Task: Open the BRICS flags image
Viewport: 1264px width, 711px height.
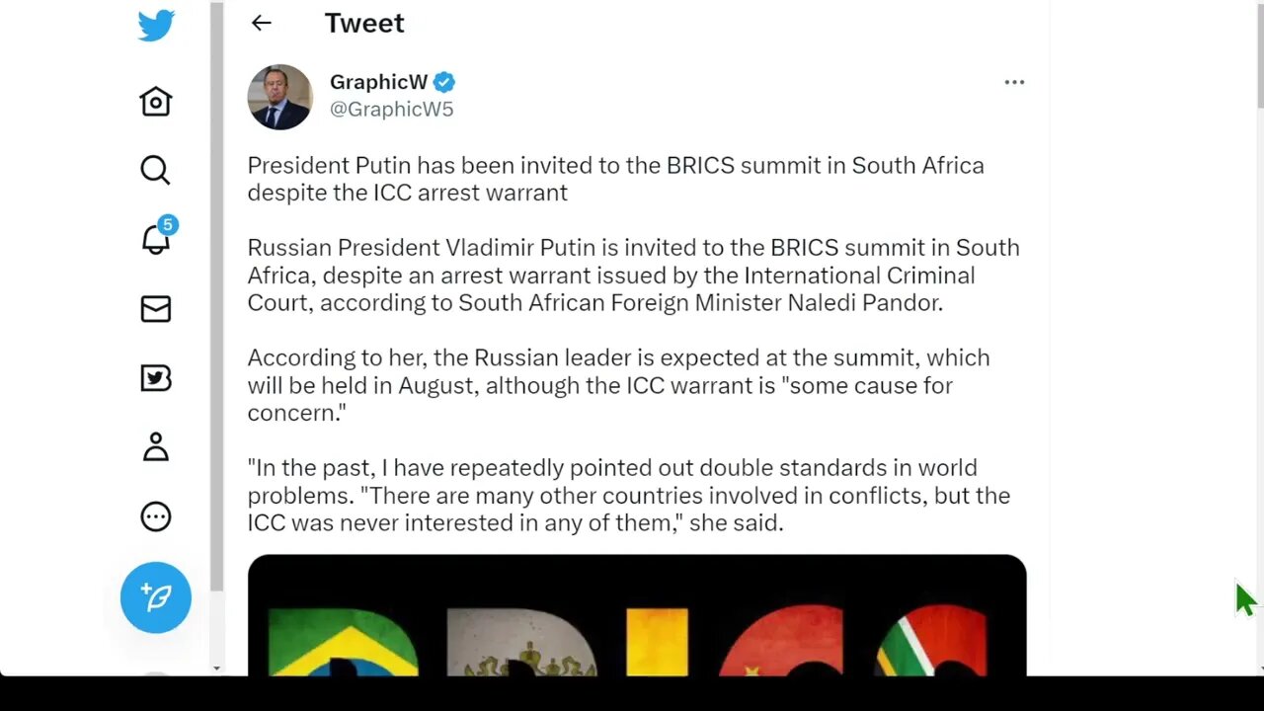Action: click(x=637, y=617)
